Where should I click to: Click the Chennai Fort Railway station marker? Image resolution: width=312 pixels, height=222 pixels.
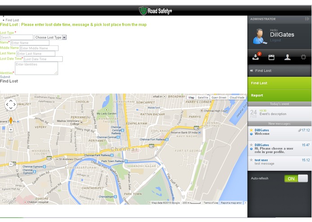click(x=167, y=140)
